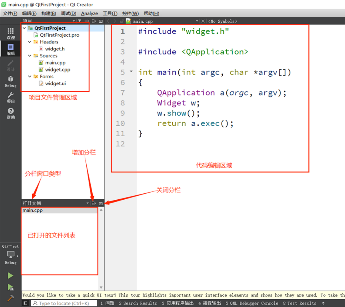Viewport: 345px width, 307px height.
Task: Open the 文件(F) menu
Action: pos(10,13)
